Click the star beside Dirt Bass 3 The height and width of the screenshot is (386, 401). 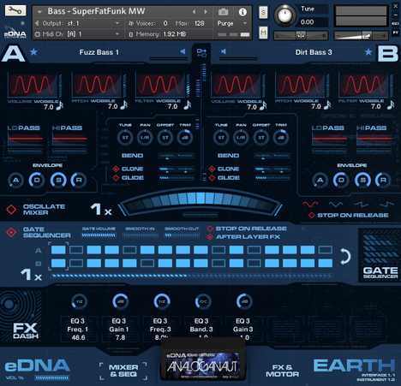tap(368, 52)
